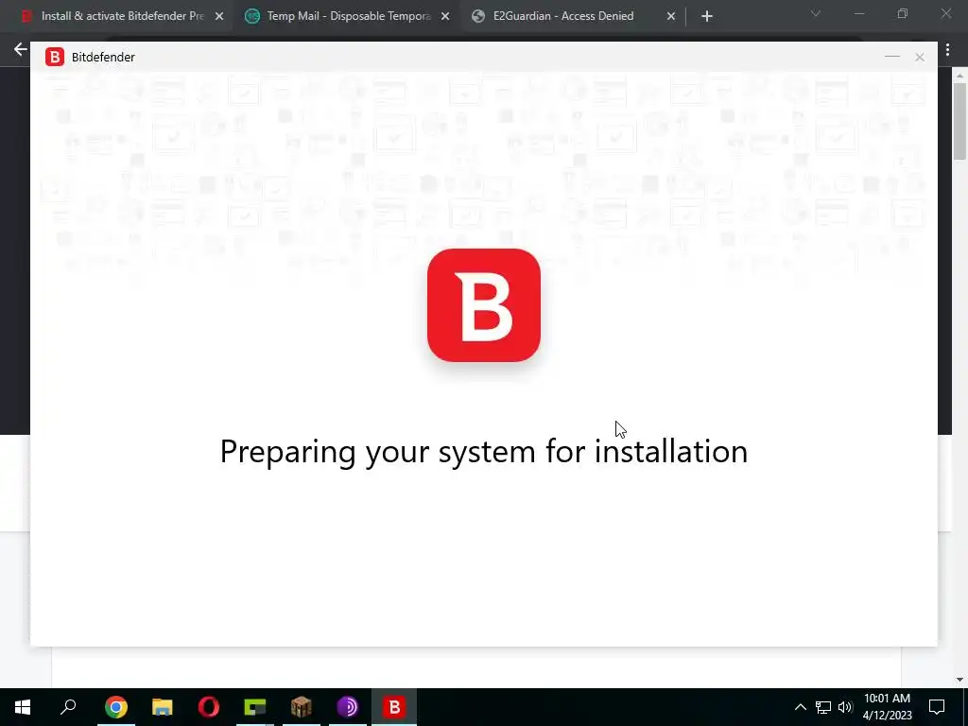Show hidden system tray icons
The height and width of the screenshot is (726, 968).
[x=800, y=707]
